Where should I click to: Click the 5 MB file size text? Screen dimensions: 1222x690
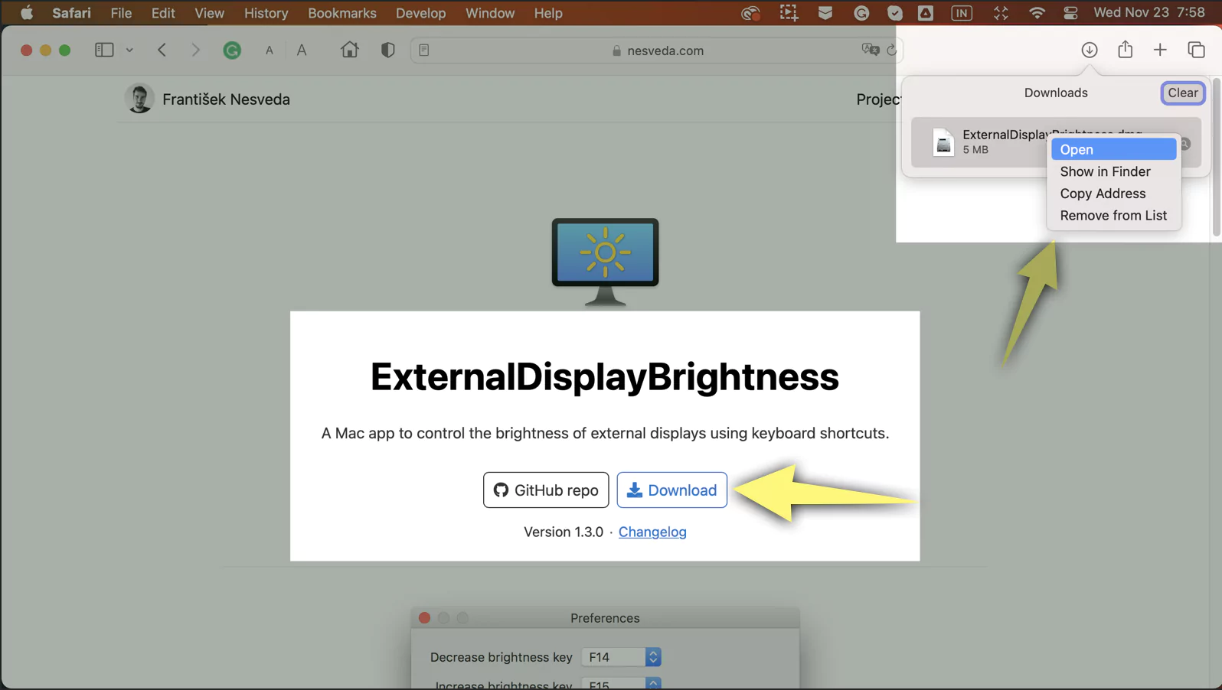pyautogui.click(x=975, y=150)
